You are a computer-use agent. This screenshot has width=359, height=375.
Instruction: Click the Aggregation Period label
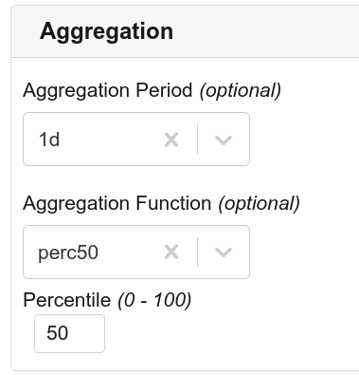point(108,91)
